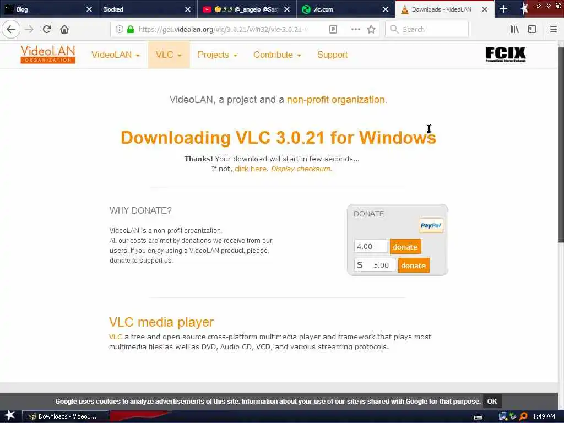Click the PayPal badge in Donate box
The image size is (564, 423).
(x=431, y=225)
